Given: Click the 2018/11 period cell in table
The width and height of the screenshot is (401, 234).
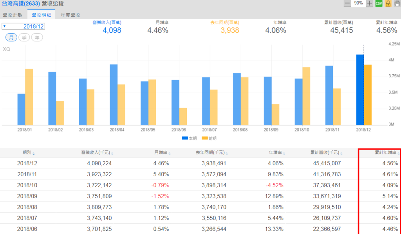Looking at the screenshot, I should (x=27, y=174).
